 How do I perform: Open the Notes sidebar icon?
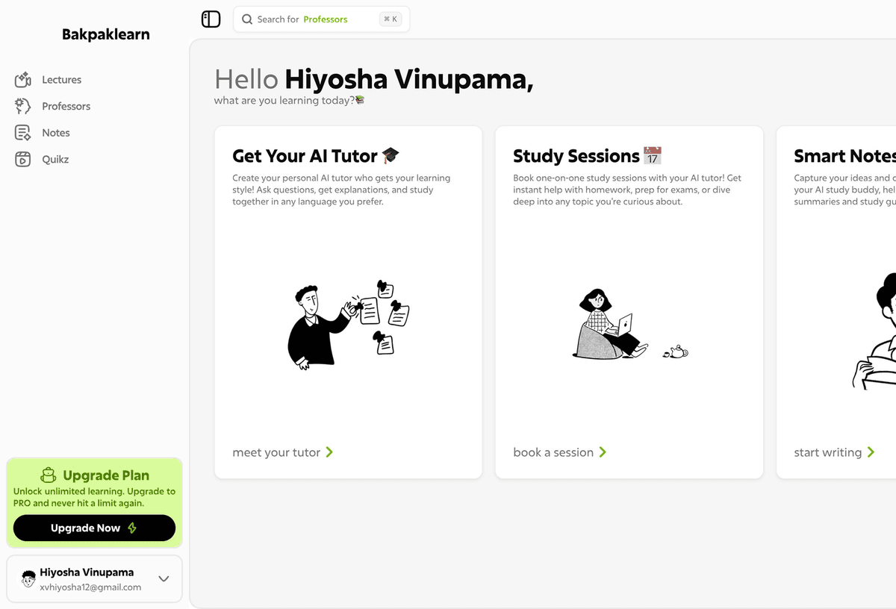23,133
